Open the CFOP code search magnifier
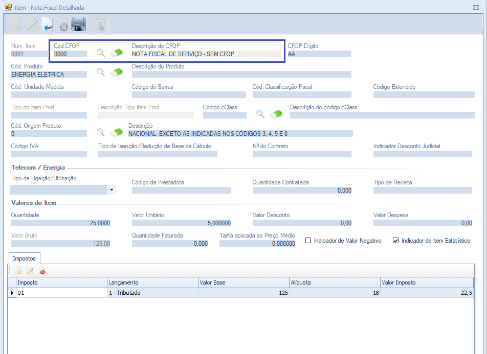This screenshot has width=487, height=354. click(x=101, y=53)
